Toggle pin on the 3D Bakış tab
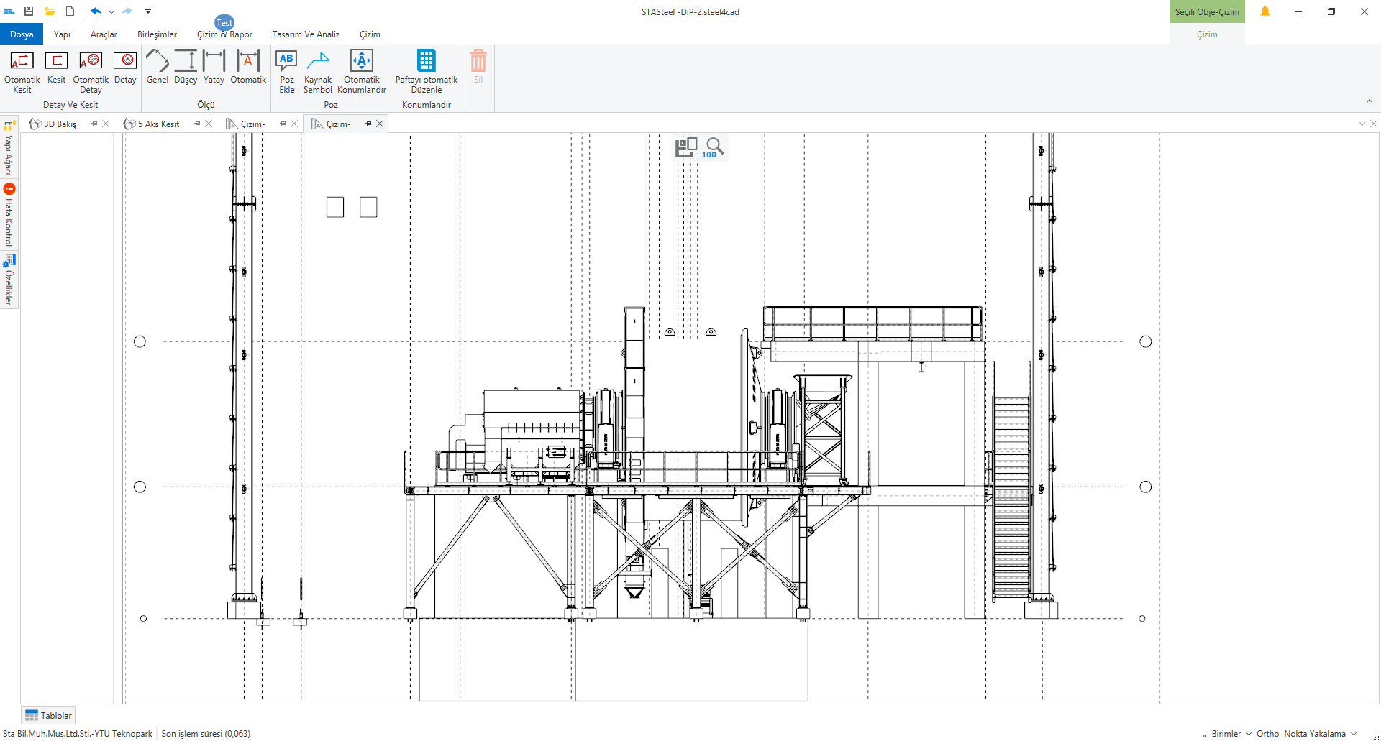Viewport: 1381px width, 741px height. coord(94,124)
